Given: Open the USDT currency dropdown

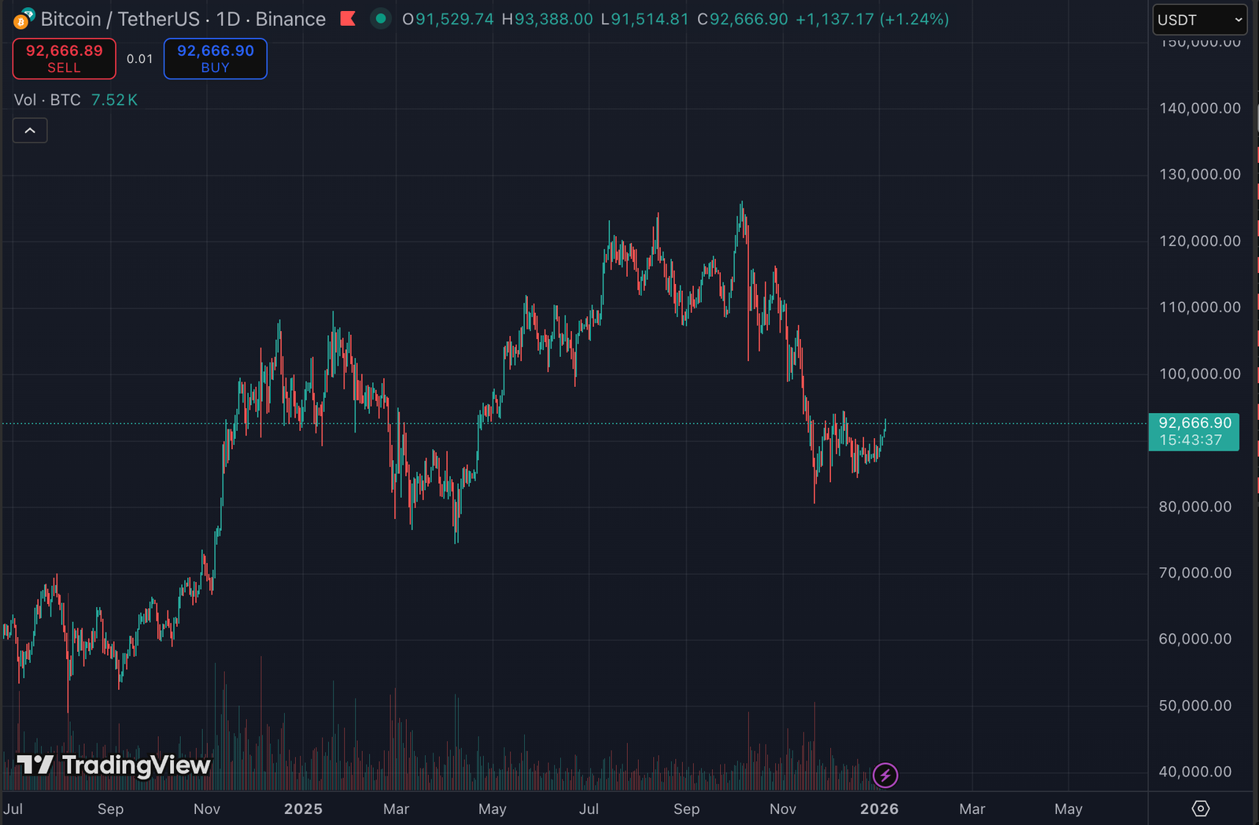Looking at the screenshot, I should coord(1199,20).
